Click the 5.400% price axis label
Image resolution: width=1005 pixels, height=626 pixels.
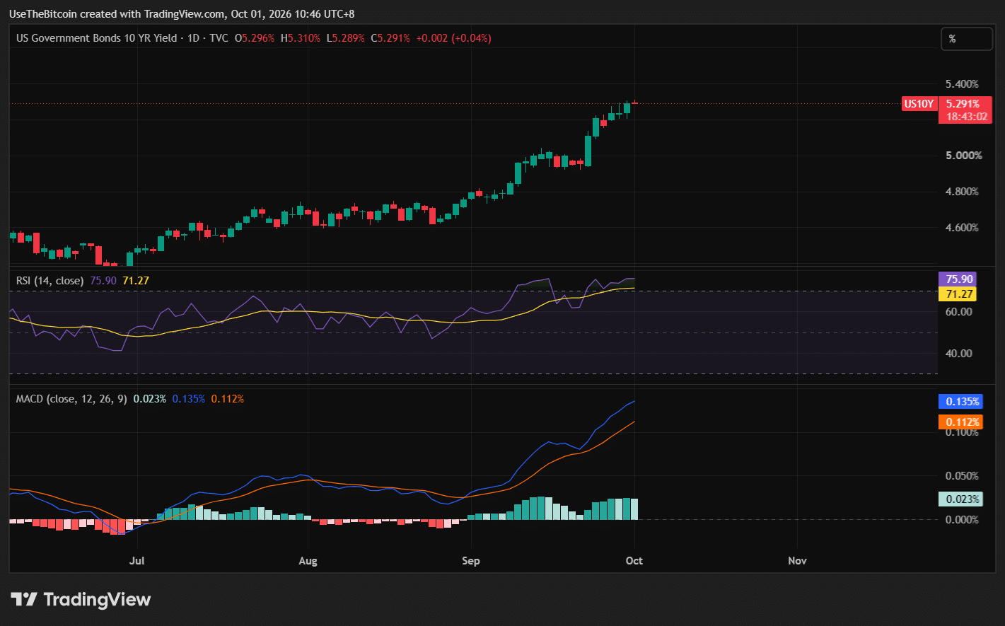coord(962,84)
